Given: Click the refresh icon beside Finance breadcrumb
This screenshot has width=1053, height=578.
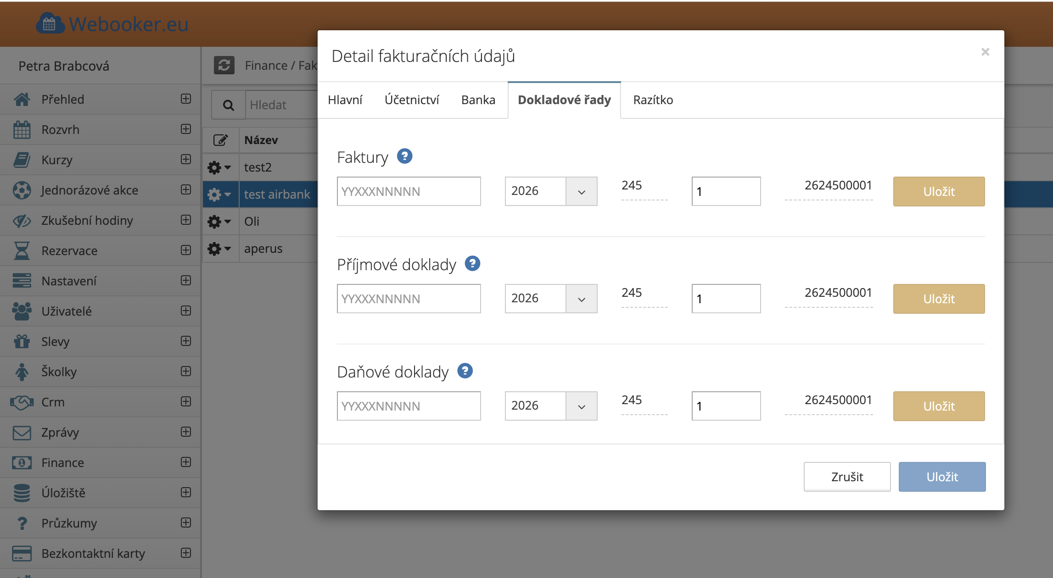Looking at the screenshot, I should pyautogui.click(x=224, y=66).
